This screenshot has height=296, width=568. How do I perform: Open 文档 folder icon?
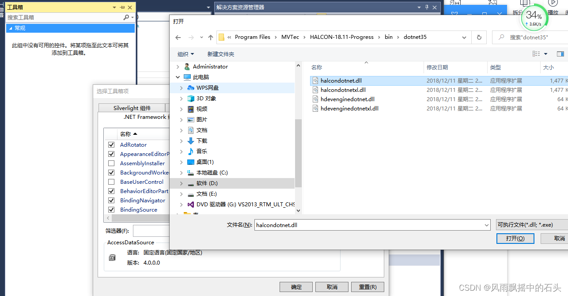coord(191,130)
